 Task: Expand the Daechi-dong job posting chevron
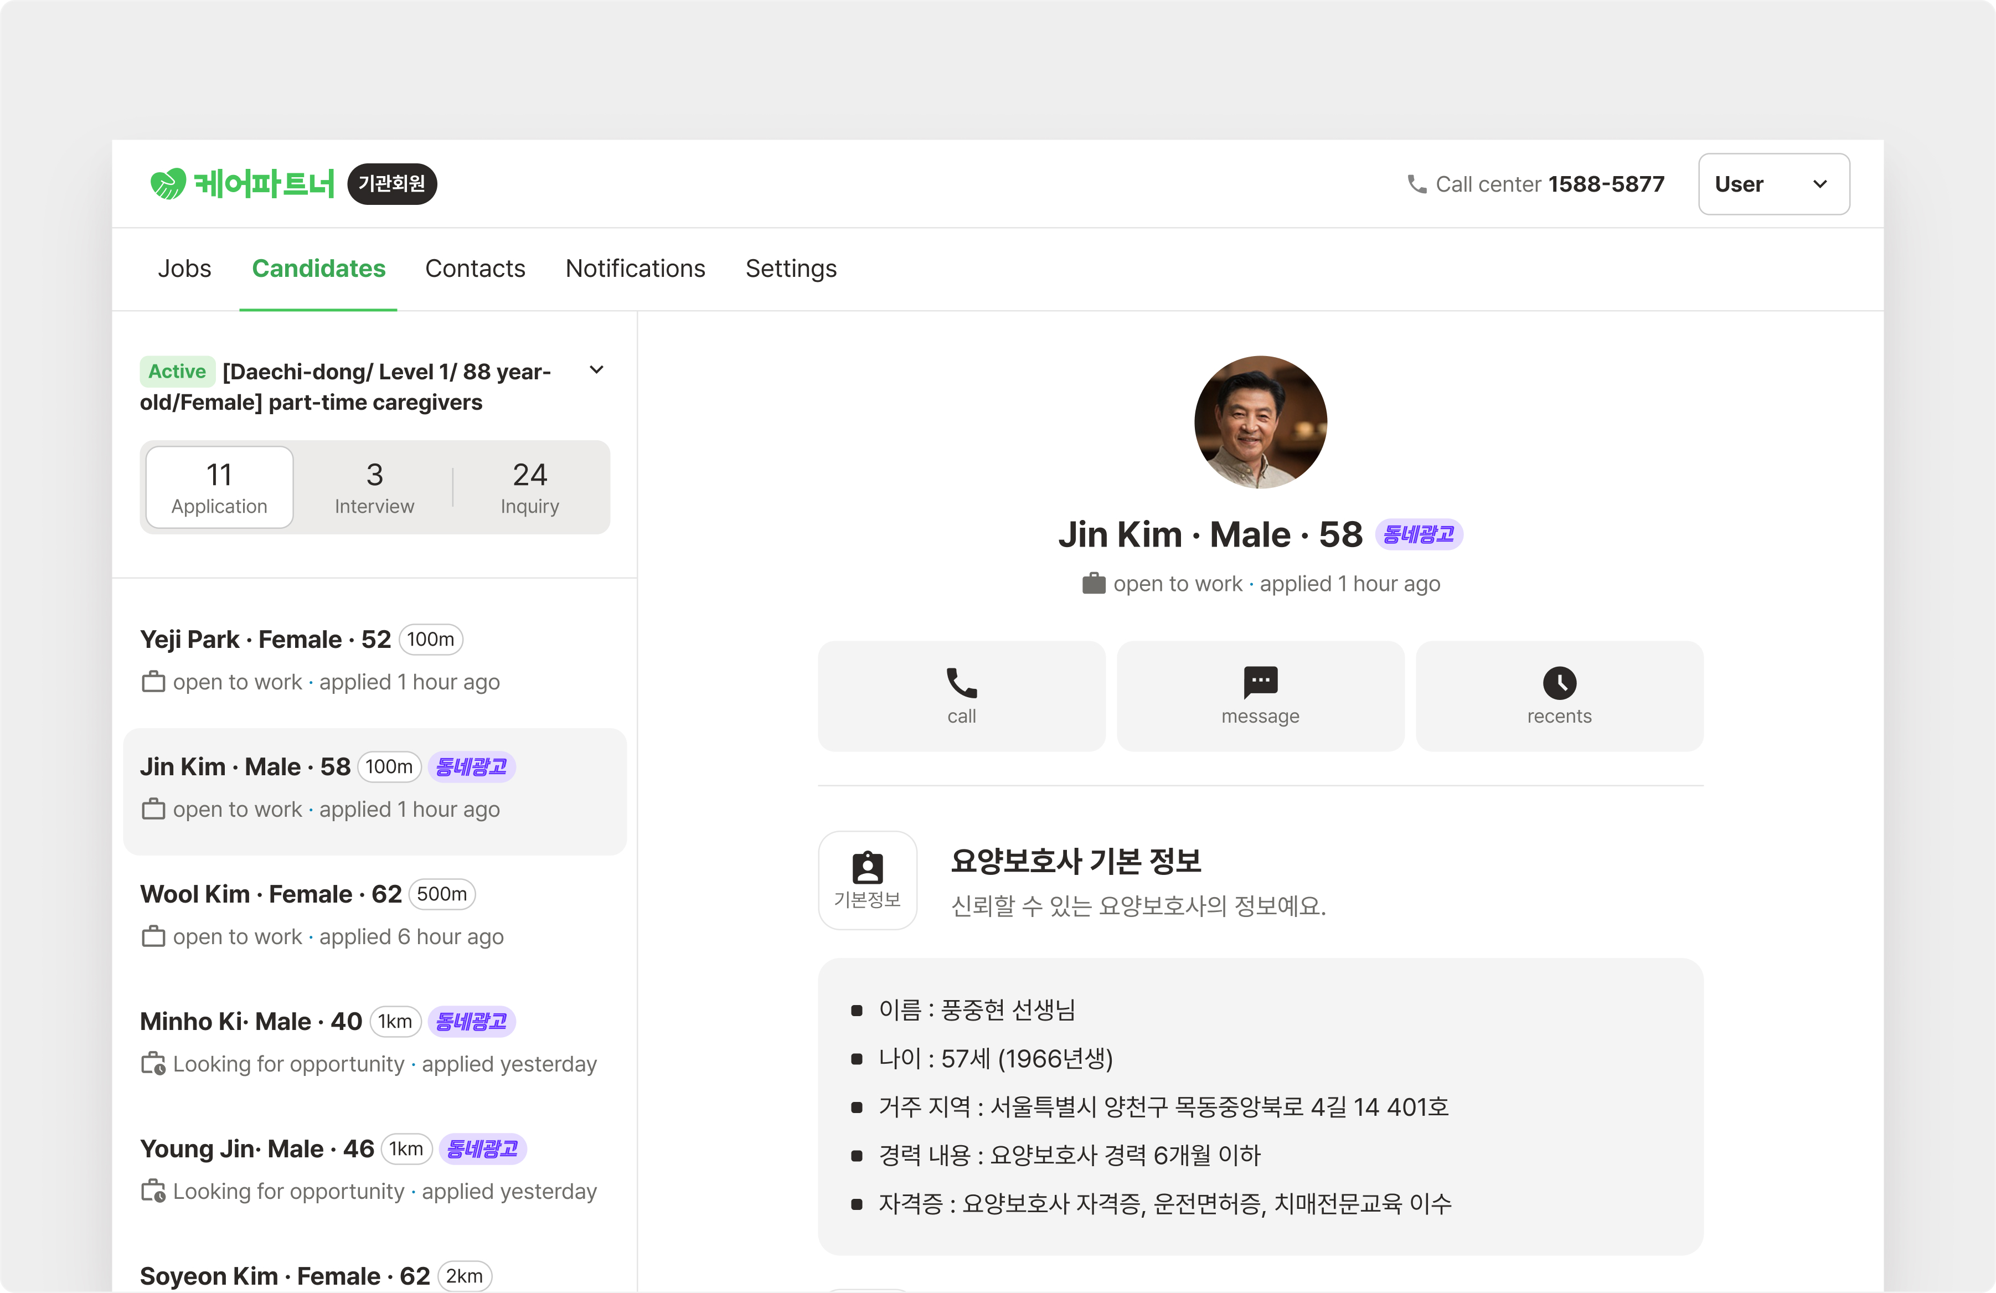(596, 370)
